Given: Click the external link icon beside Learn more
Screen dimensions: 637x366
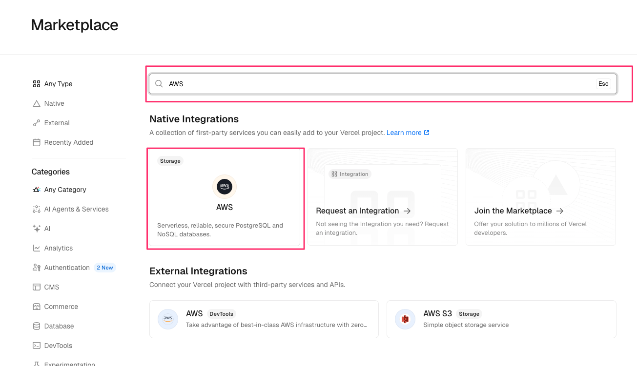Looking at the screenshot, I should point(427,133).
